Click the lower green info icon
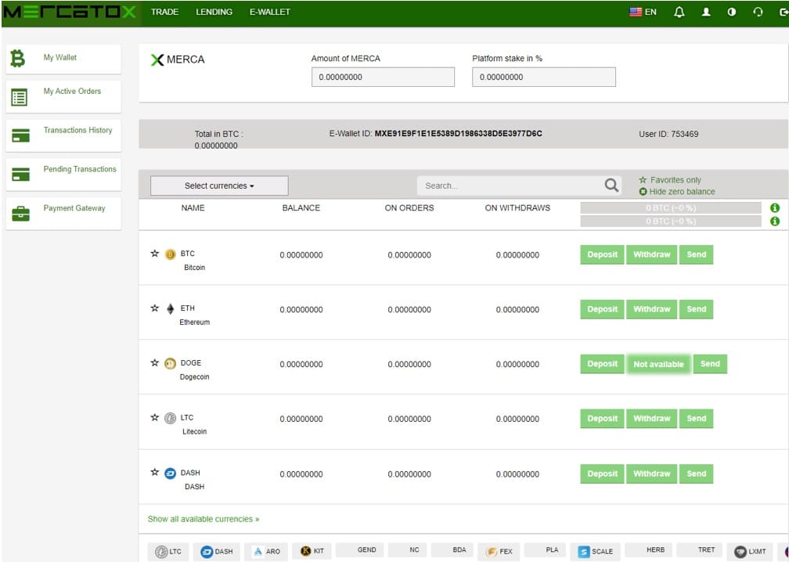This screenshot has height=562, width=789. coord(775,221)
